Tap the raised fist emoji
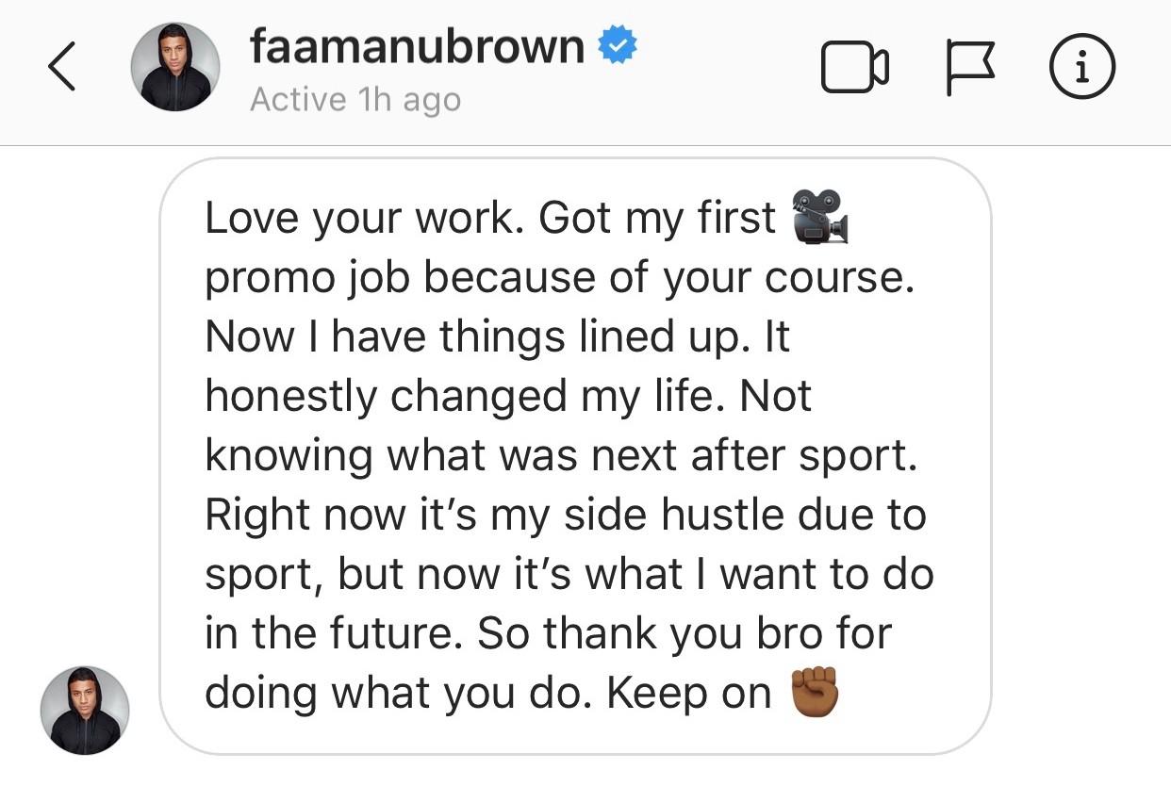The width and height of the screenshot is (1171, 786). click(x=815, y=693)
